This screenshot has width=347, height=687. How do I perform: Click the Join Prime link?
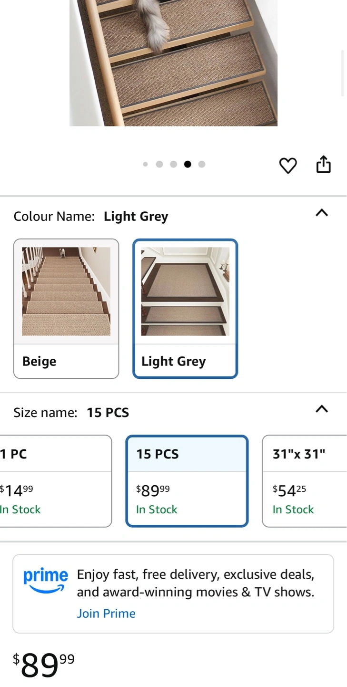[106, 614]
